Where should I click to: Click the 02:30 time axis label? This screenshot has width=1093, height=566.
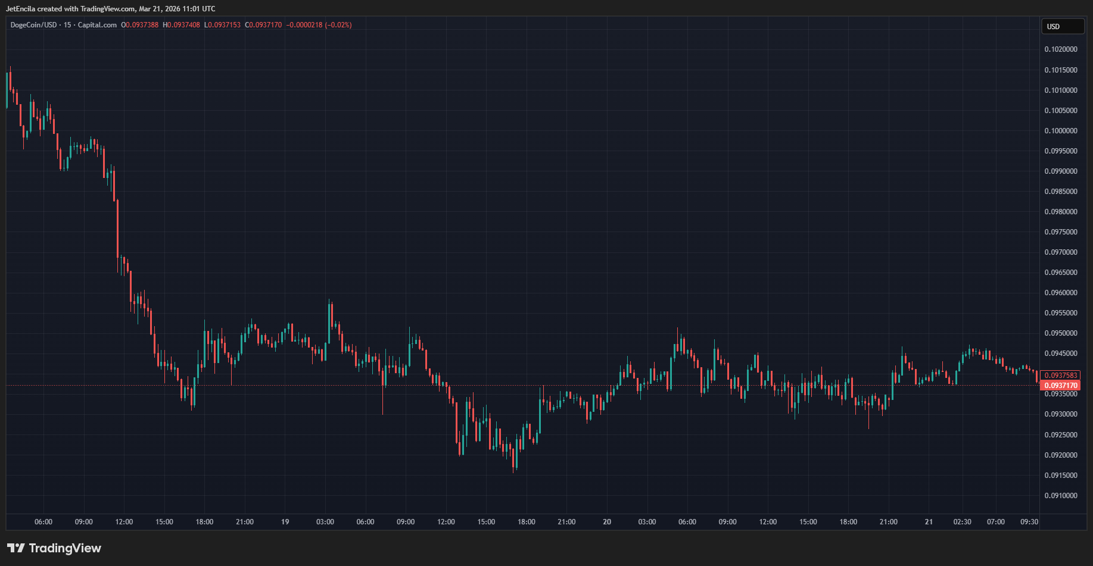point(962,522)
